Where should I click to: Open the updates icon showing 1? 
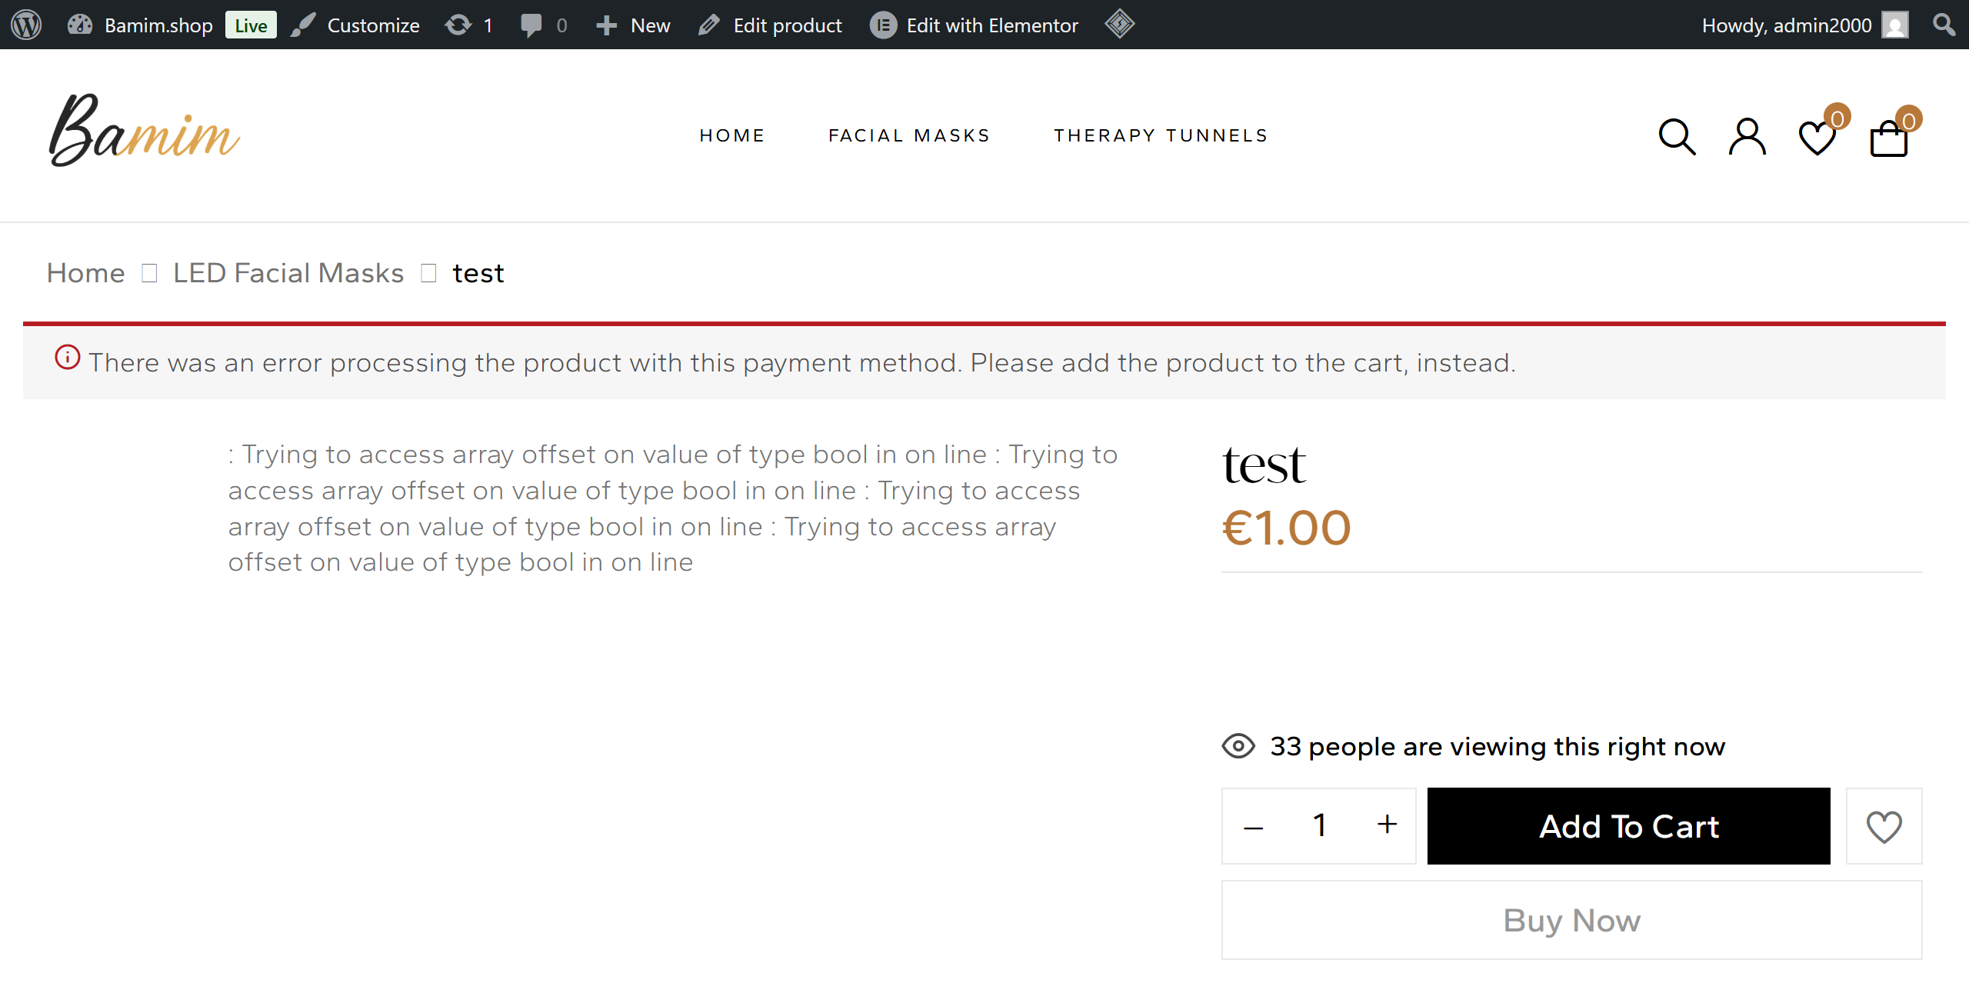pyautogui.click(x=468, y=25)
